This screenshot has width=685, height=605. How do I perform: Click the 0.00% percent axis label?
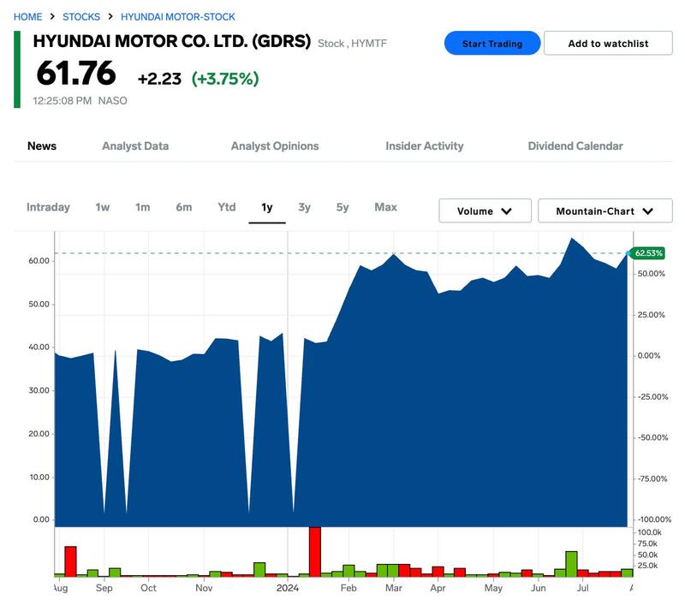click(649, 356)
